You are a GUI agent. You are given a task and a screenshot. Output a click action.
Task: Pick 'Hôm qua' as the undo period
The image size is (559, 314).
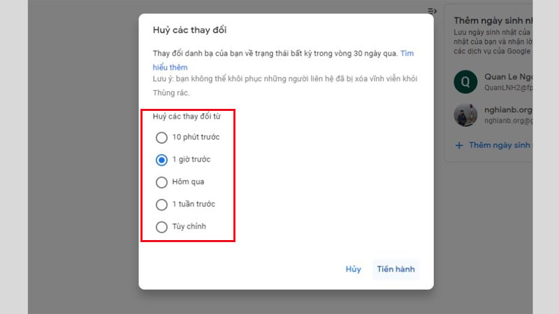pos(161,182)
